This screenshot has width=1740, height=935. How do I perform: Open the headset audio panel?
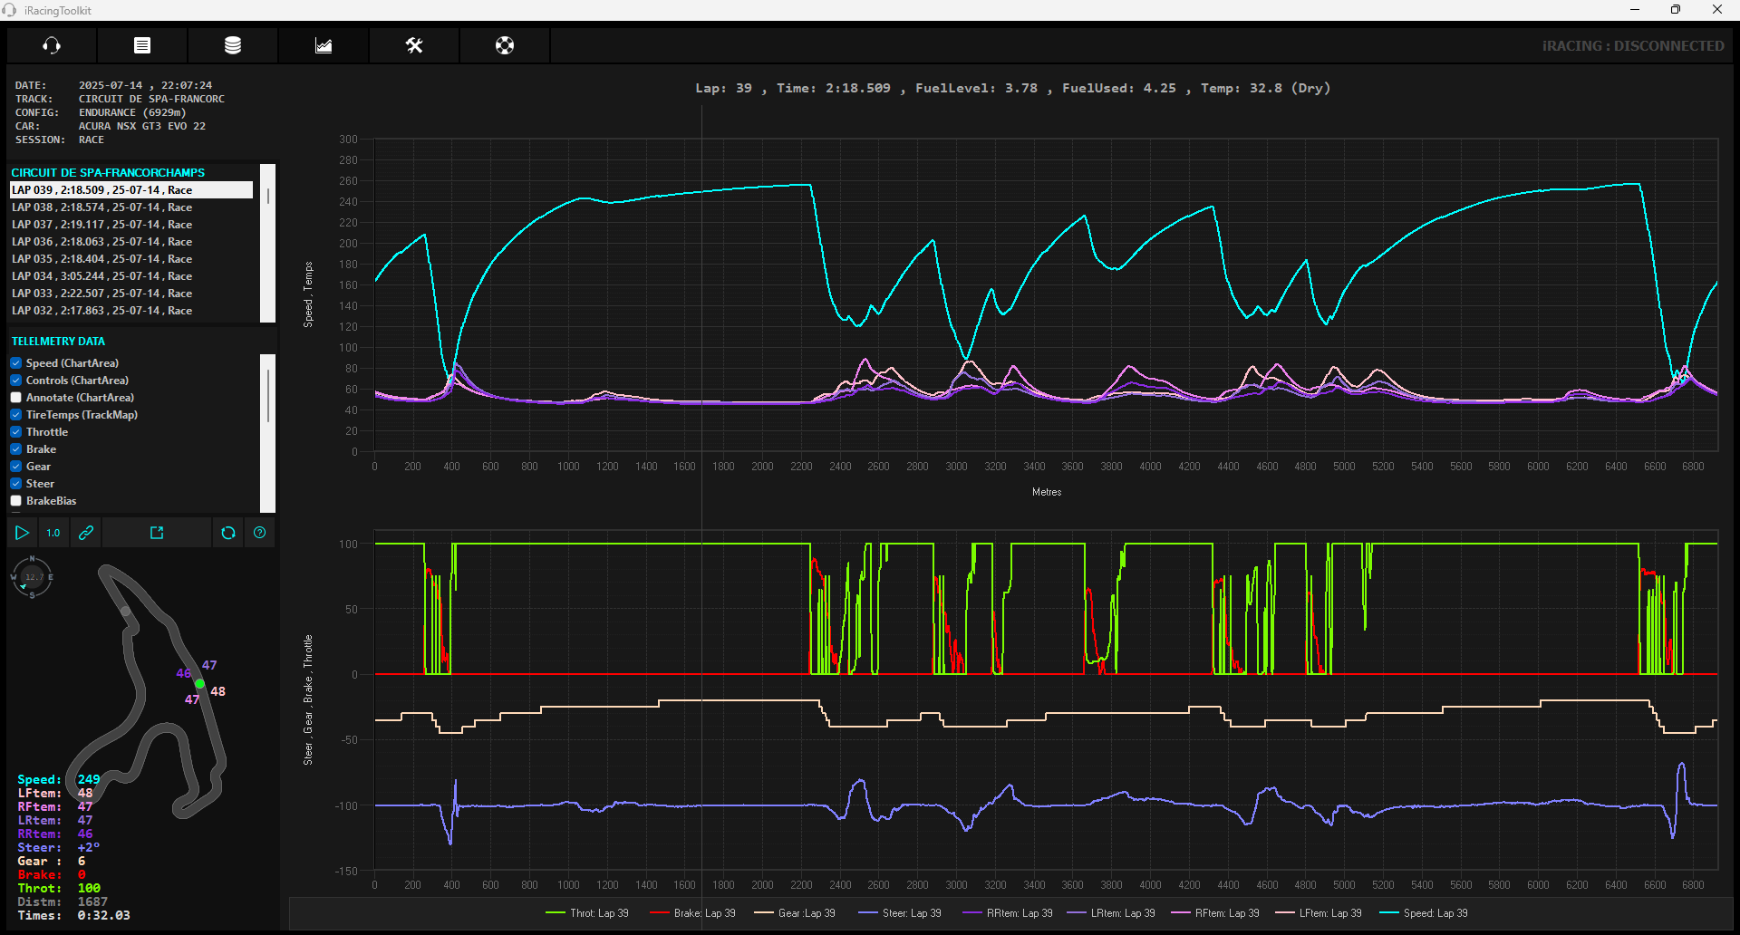pos(51,45)
